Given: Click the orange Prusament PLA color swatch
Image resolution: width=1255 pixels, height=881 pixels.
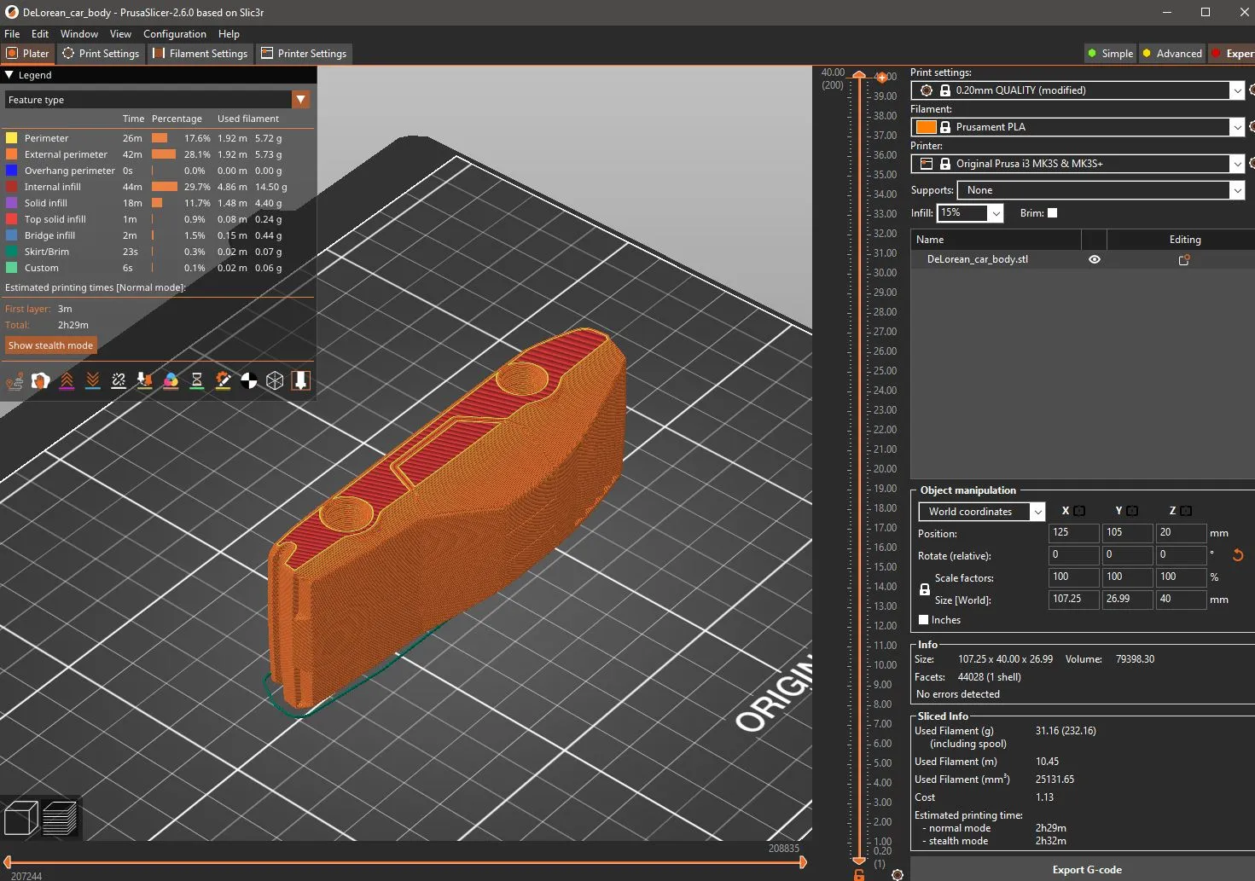Looking at the screenshot, I should [926, 127].
